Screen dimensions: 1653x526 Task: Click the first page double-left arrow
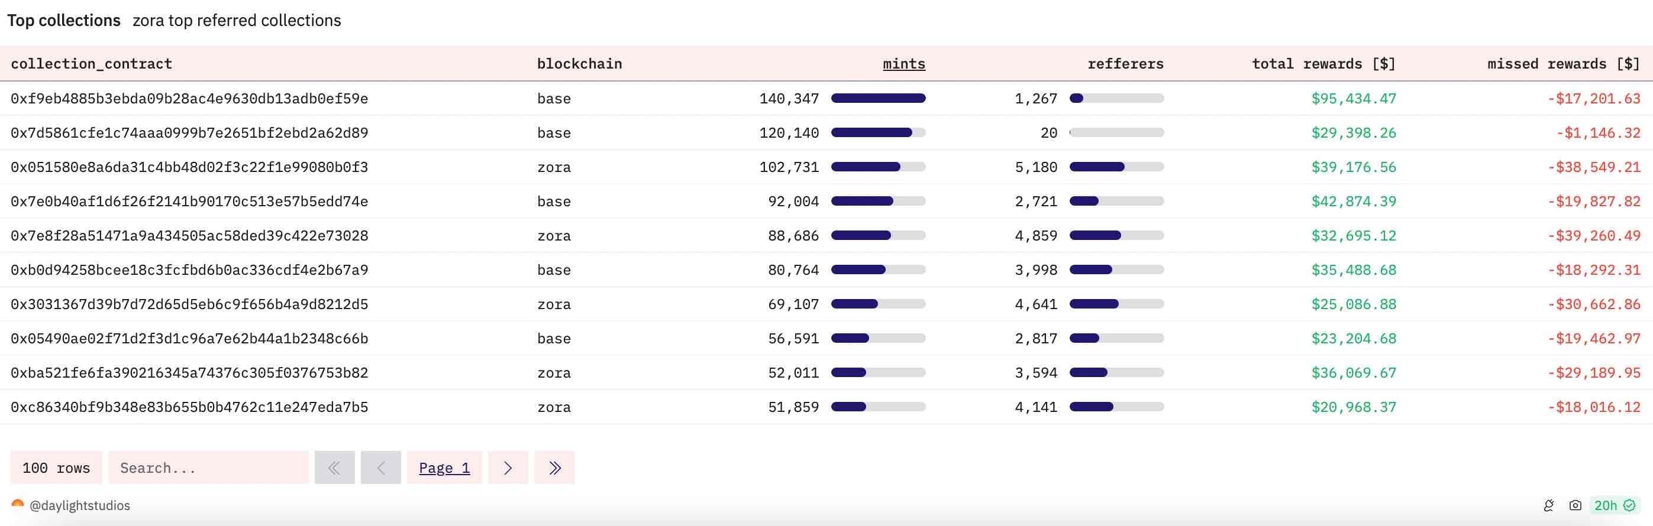(x=334, y=467)
